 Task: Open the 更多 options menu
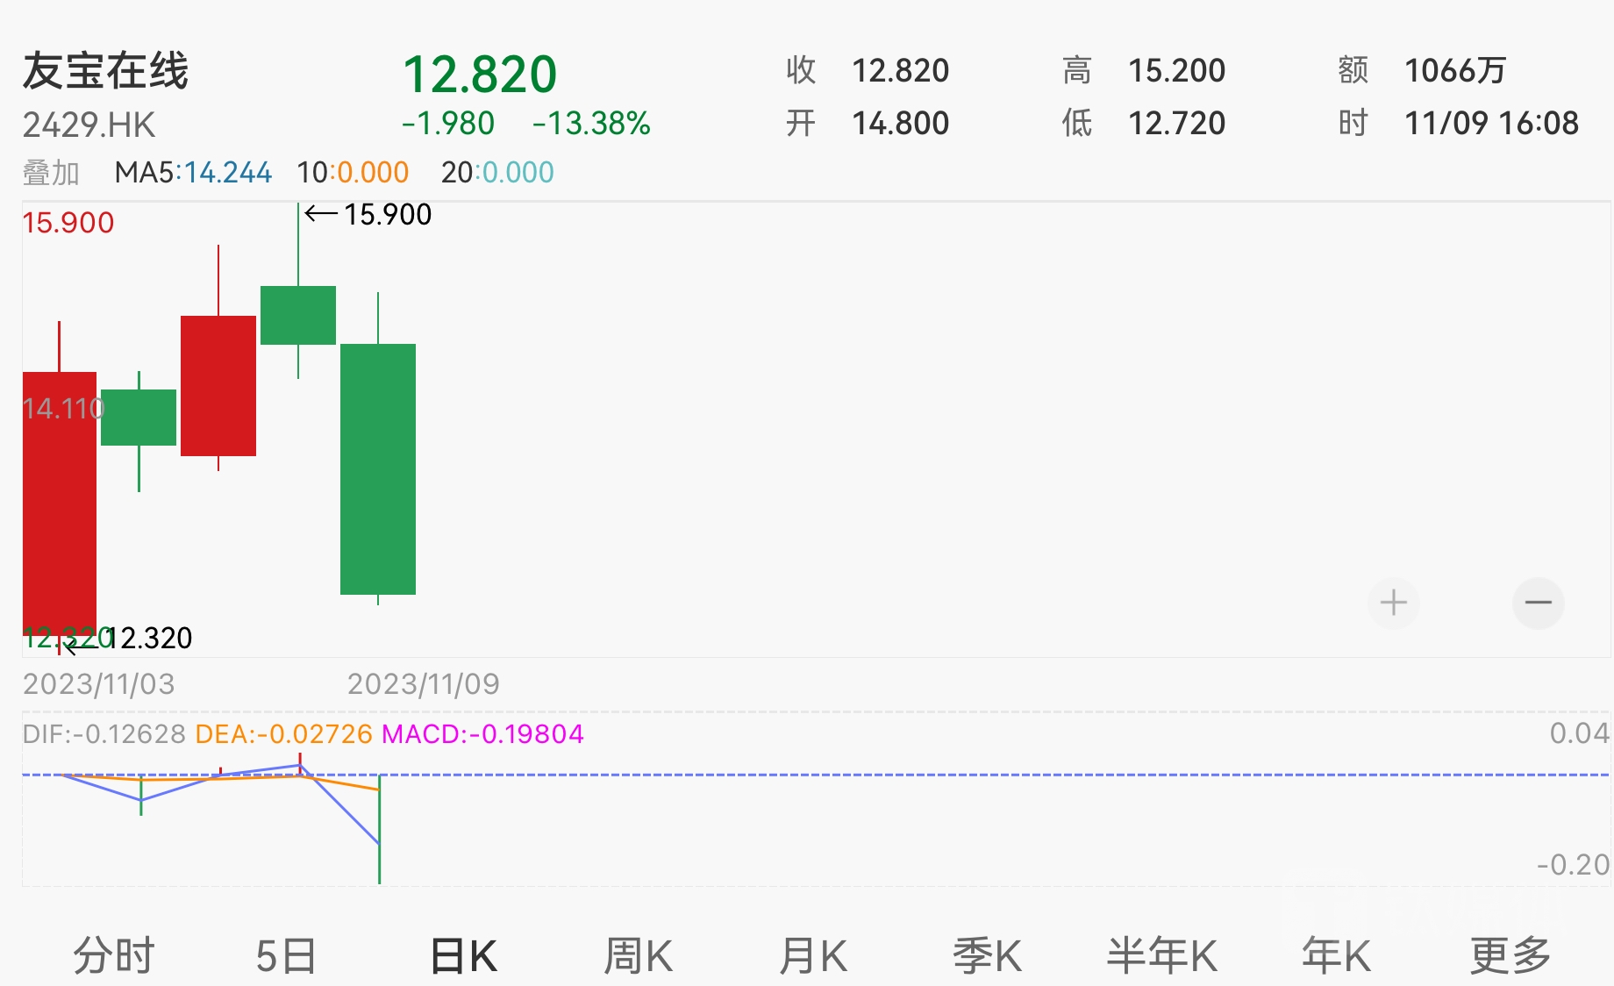pos(1510,955)
